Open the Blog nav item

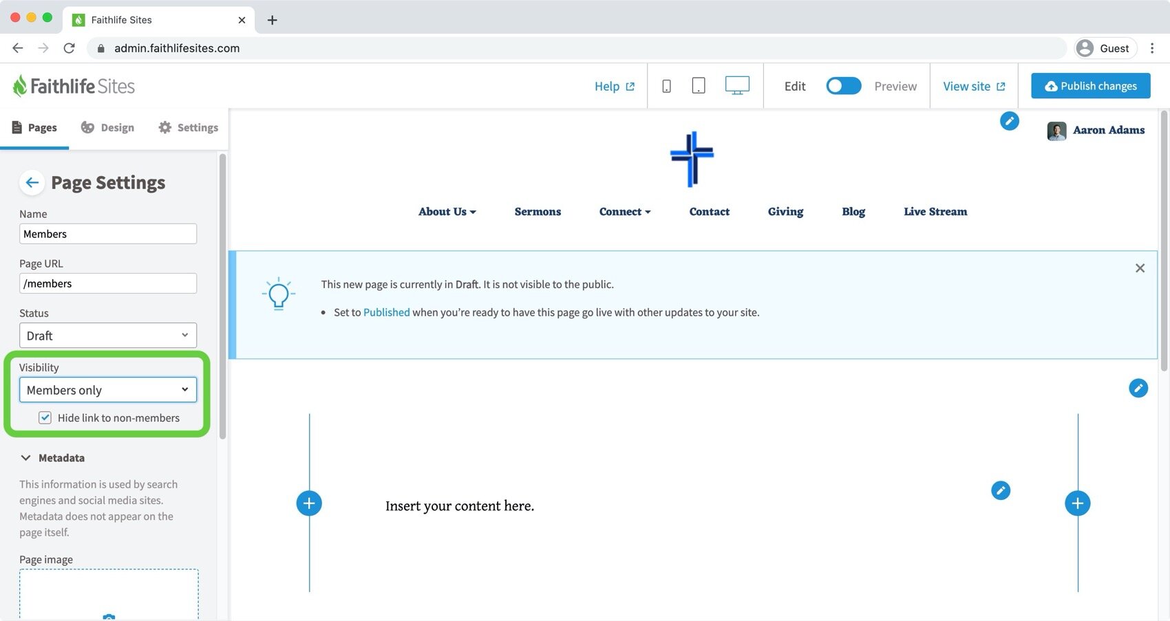tap(853, 212)
